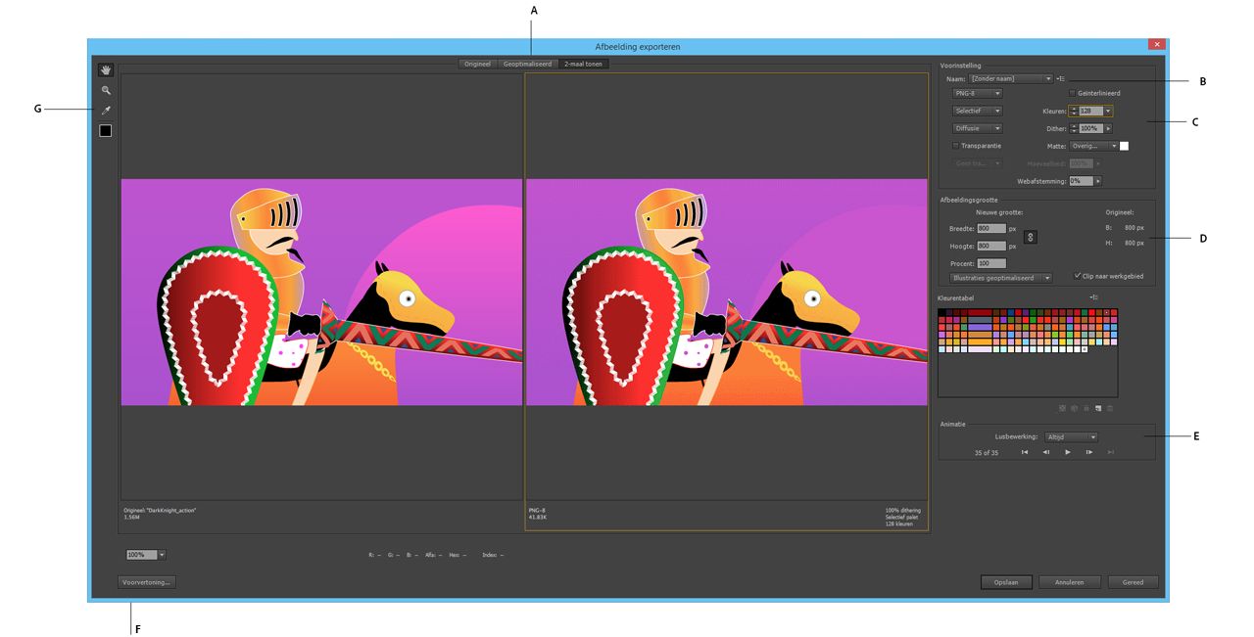
Task: Open the Diffusie dither method dropdown
Action: pyautogui.click(x=978, y=128)
